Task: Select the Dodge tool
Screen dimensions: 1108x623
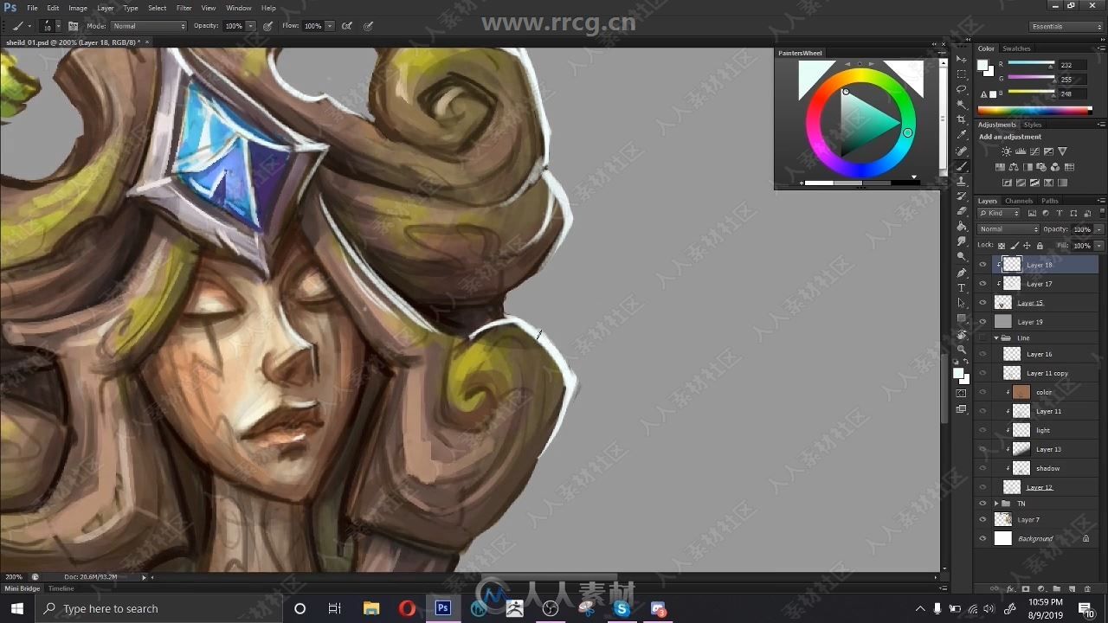Action: pos(962,257)
